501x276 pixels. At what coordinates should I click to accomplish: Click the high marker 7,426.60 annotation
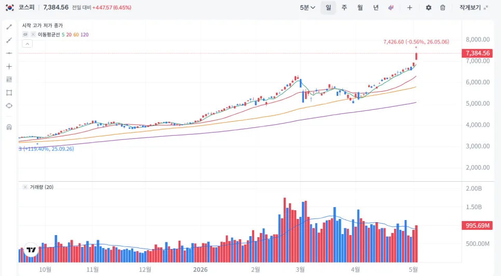[x=416, y=42]
